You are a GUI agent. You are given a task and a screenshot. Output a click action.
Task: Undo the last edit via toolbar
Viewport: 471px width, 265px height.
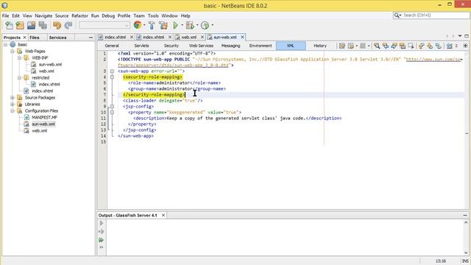pos(57,26)
